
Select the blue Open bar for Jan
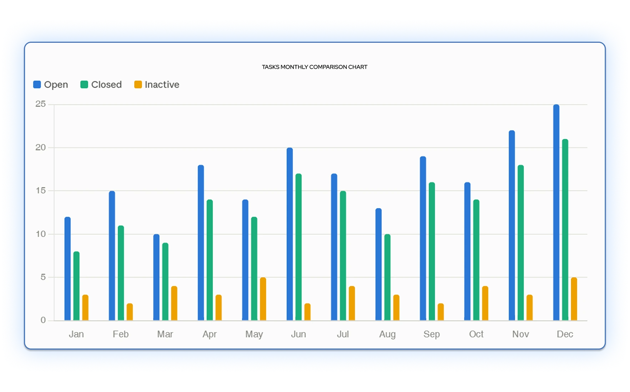coord(67,269)
